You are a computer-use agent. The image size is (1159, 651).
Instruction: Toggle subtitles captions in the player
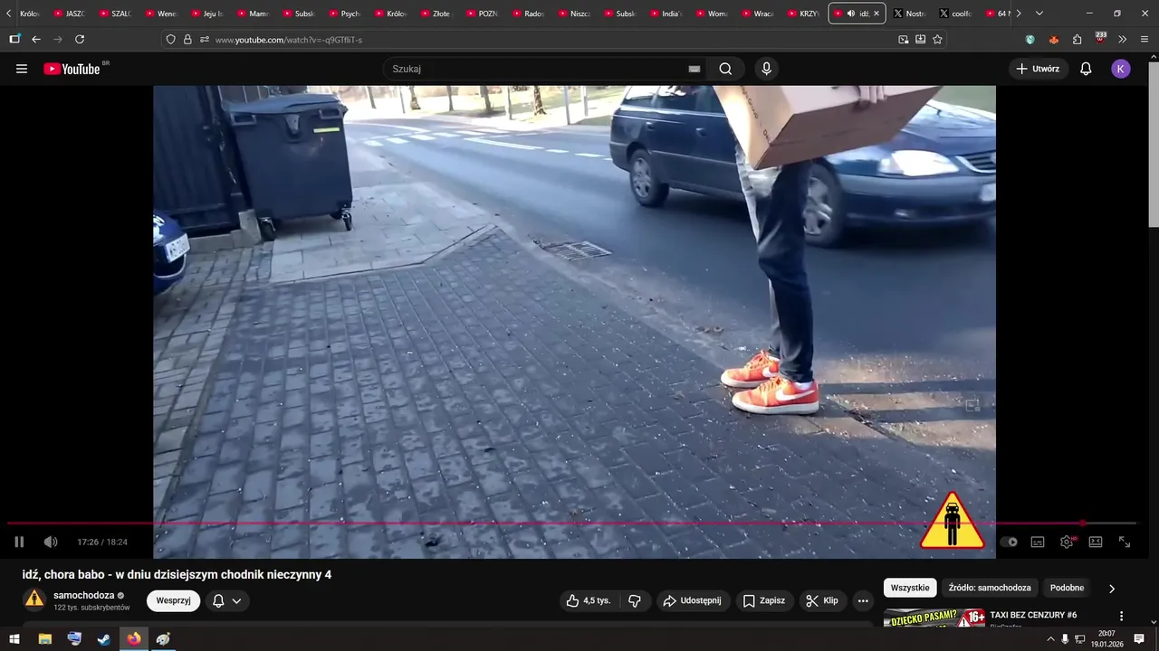(1038, 542)
